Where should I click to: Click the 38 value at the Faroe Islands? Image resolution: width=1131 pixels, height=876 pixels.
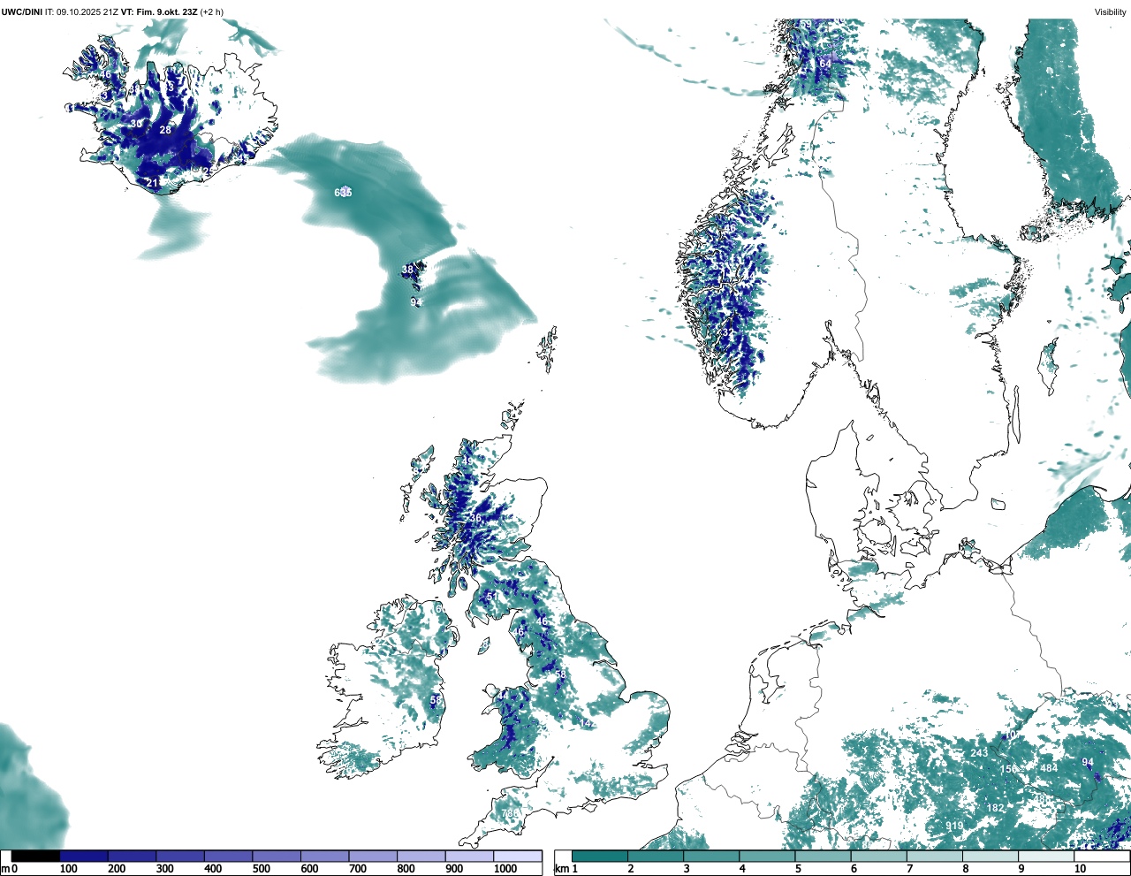coord(407,270)
